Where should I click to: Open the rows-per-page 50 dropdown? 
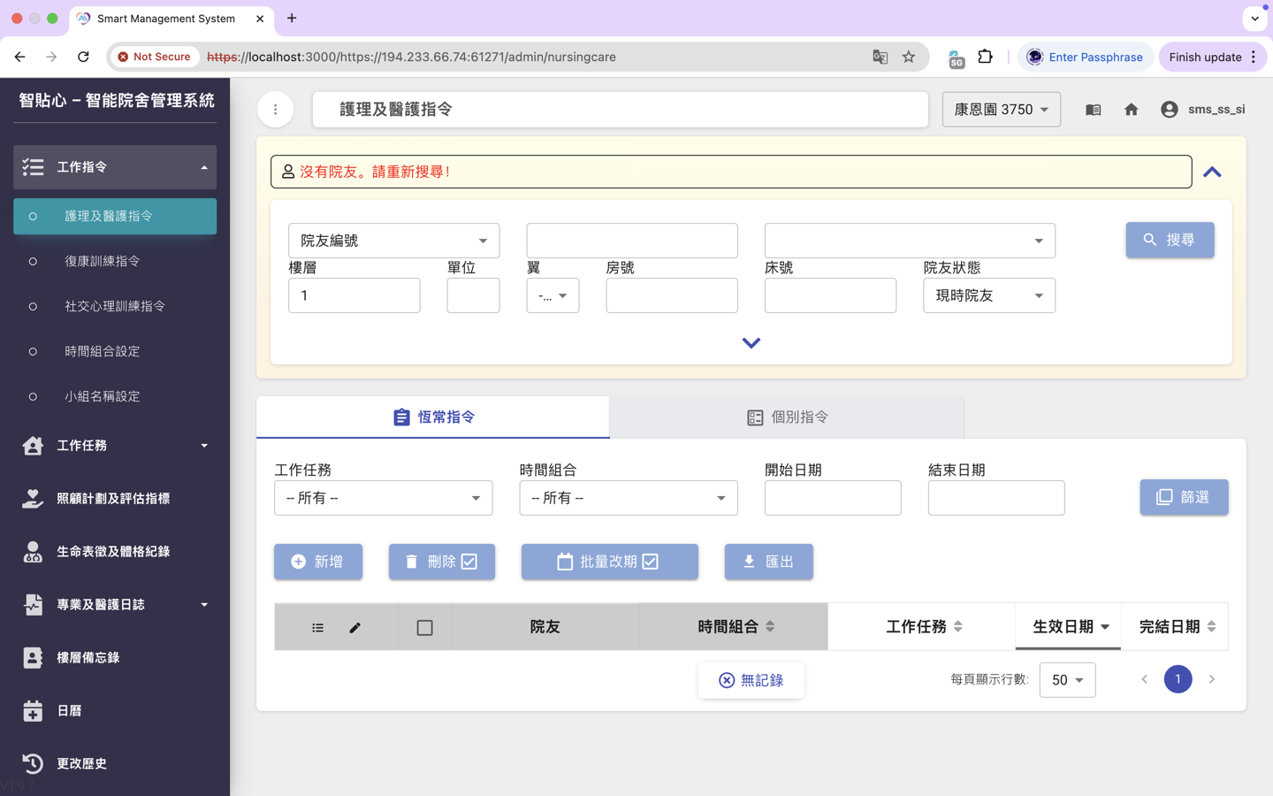pyautogui.click(x=1067, y=680)
